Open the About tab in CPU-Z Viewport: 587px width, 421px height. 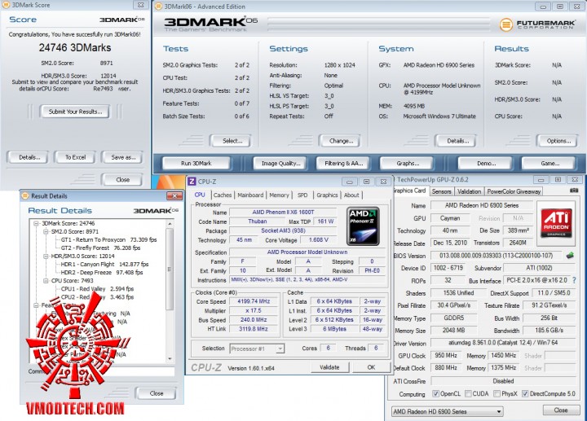click(x=351, y=195)
